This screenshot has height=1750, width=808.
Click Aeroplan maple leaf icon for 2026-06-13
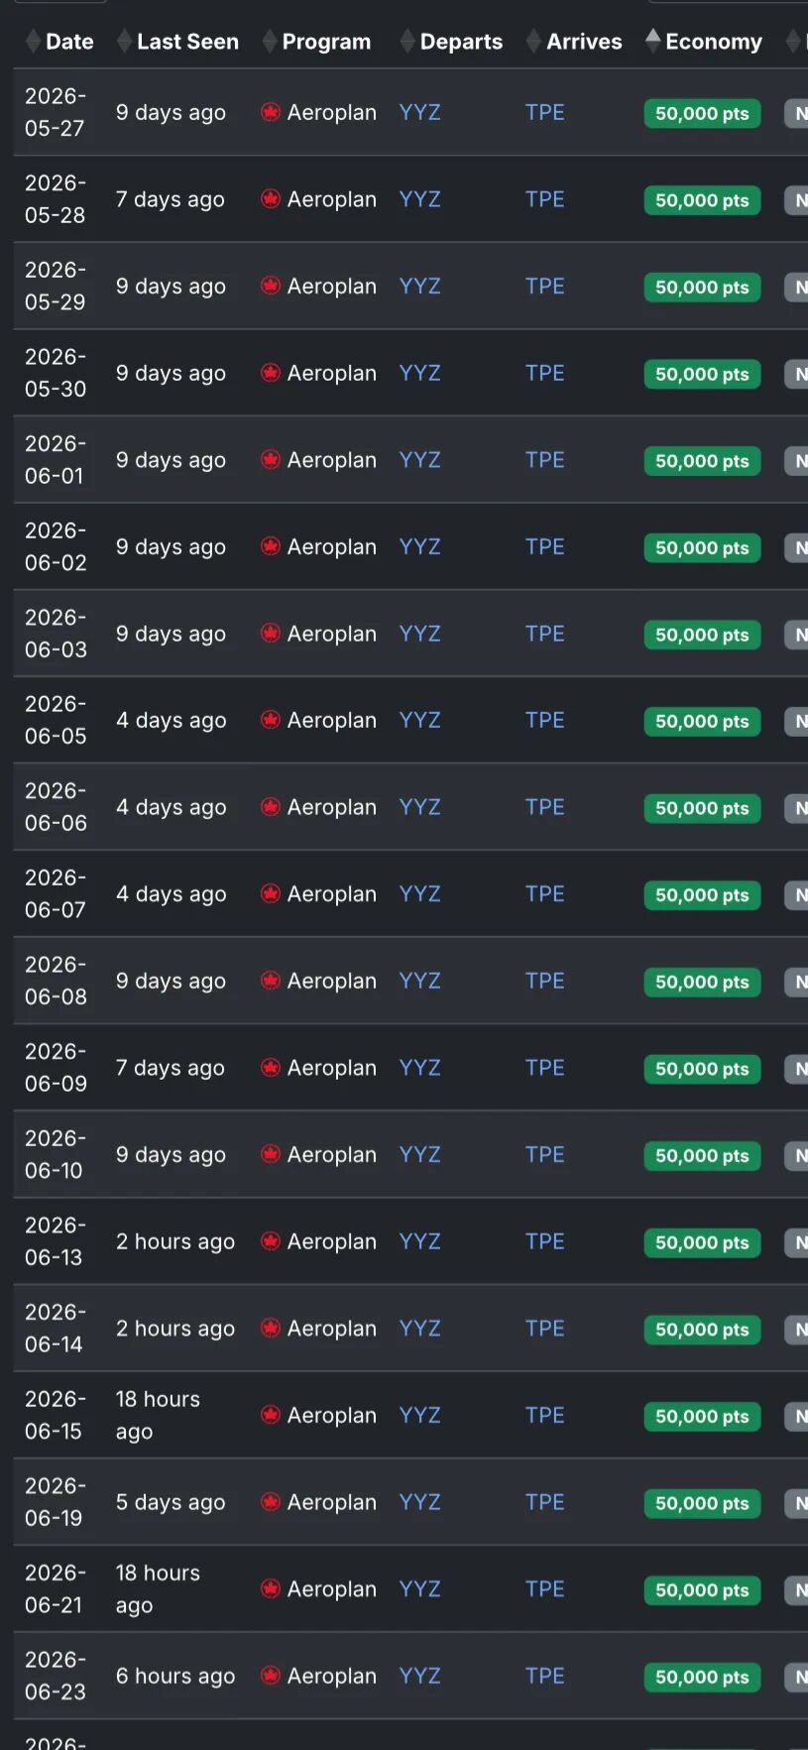coord(271,1241)
